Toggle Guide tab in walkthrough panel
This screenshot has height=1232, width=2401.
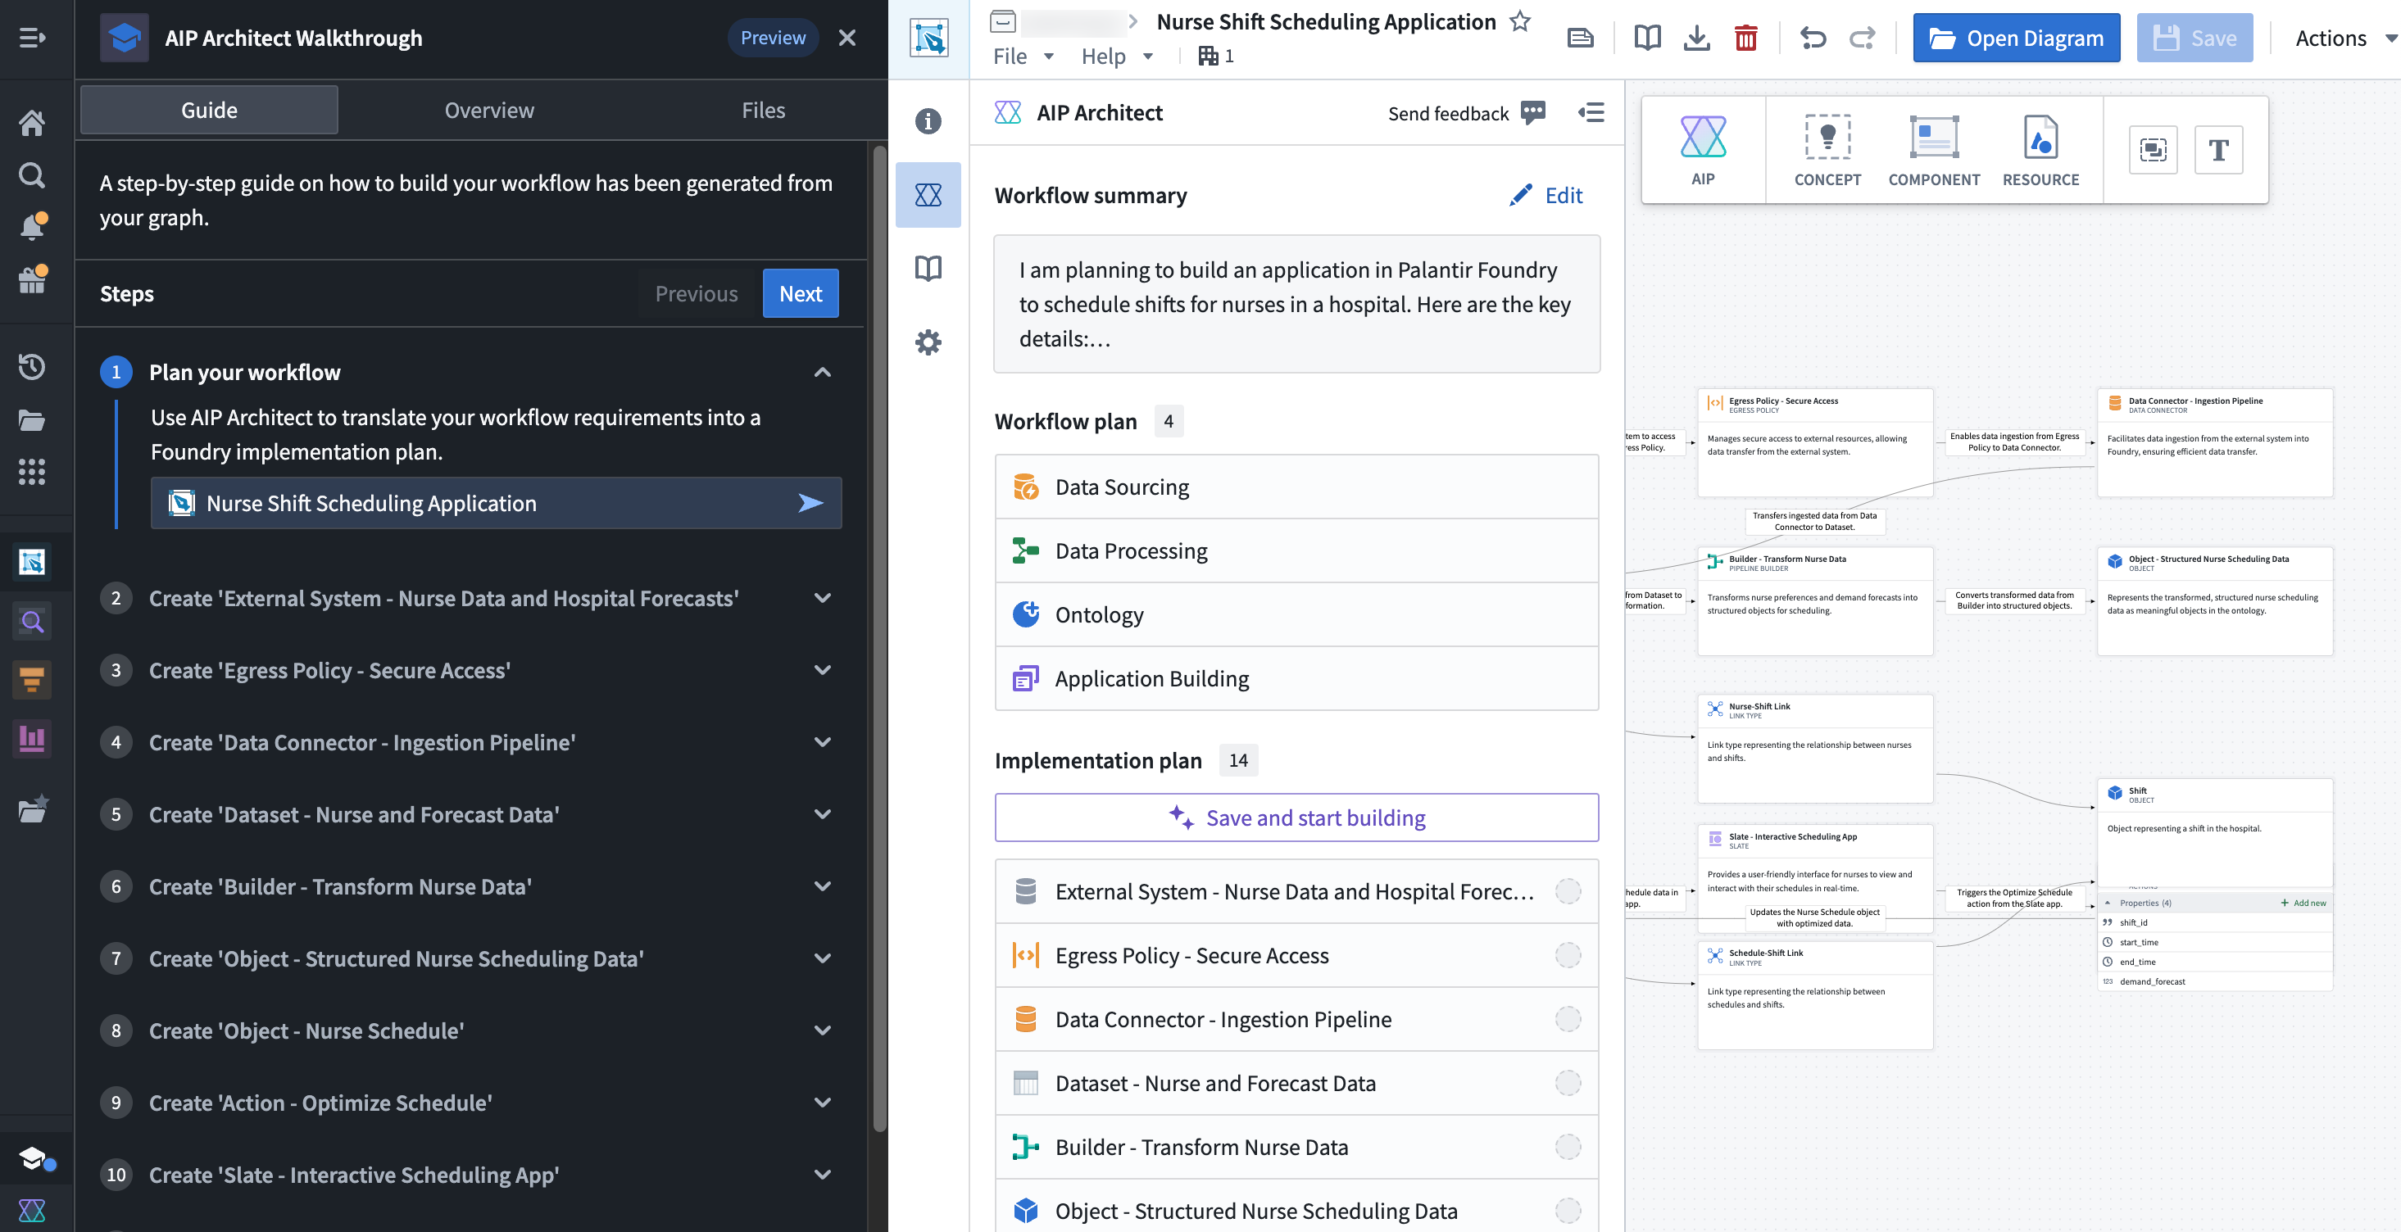207,110
